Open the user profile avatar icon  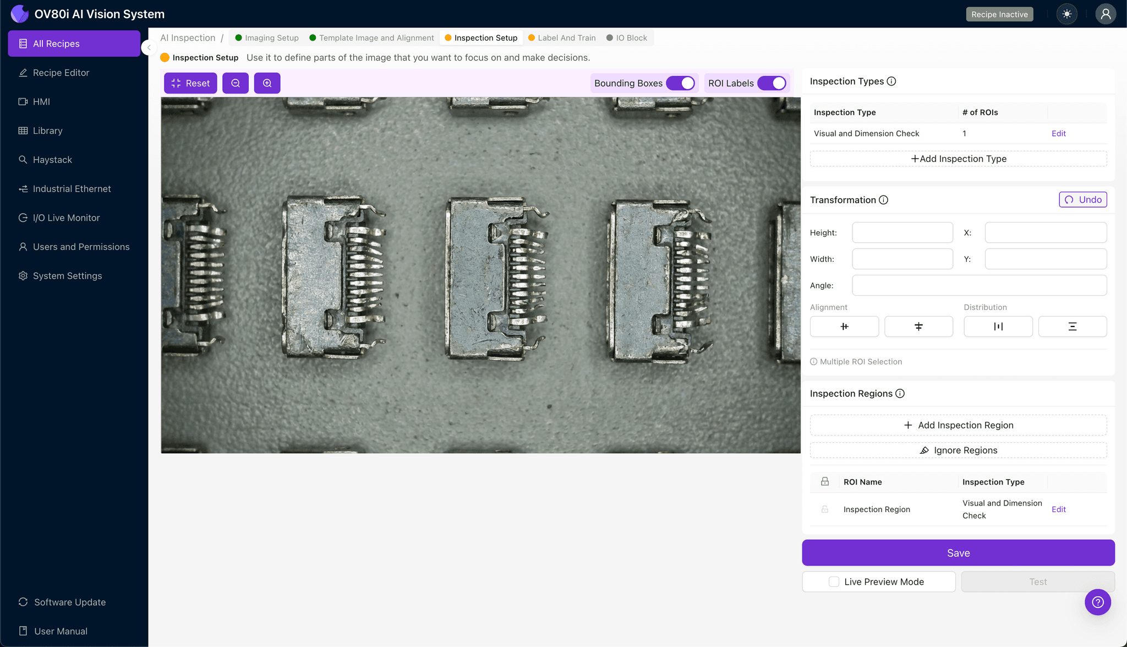point(1105,14)
